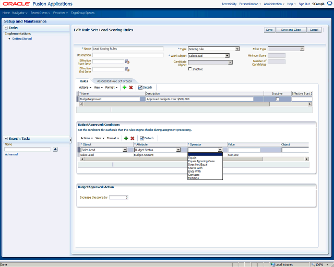Click the Sign Out link
The image size is (334, 267).
pyautogui.click(x=304, y=4)
